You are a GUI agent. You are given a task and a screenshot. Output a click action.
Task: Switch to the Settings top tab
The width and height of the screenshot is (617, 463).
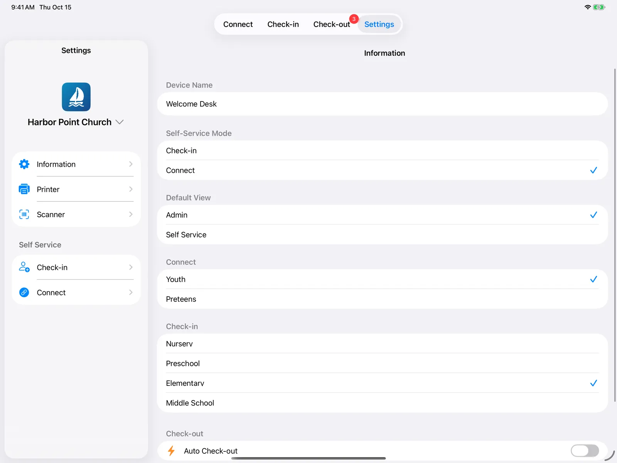pyautogui.click(x=379, y=24)
